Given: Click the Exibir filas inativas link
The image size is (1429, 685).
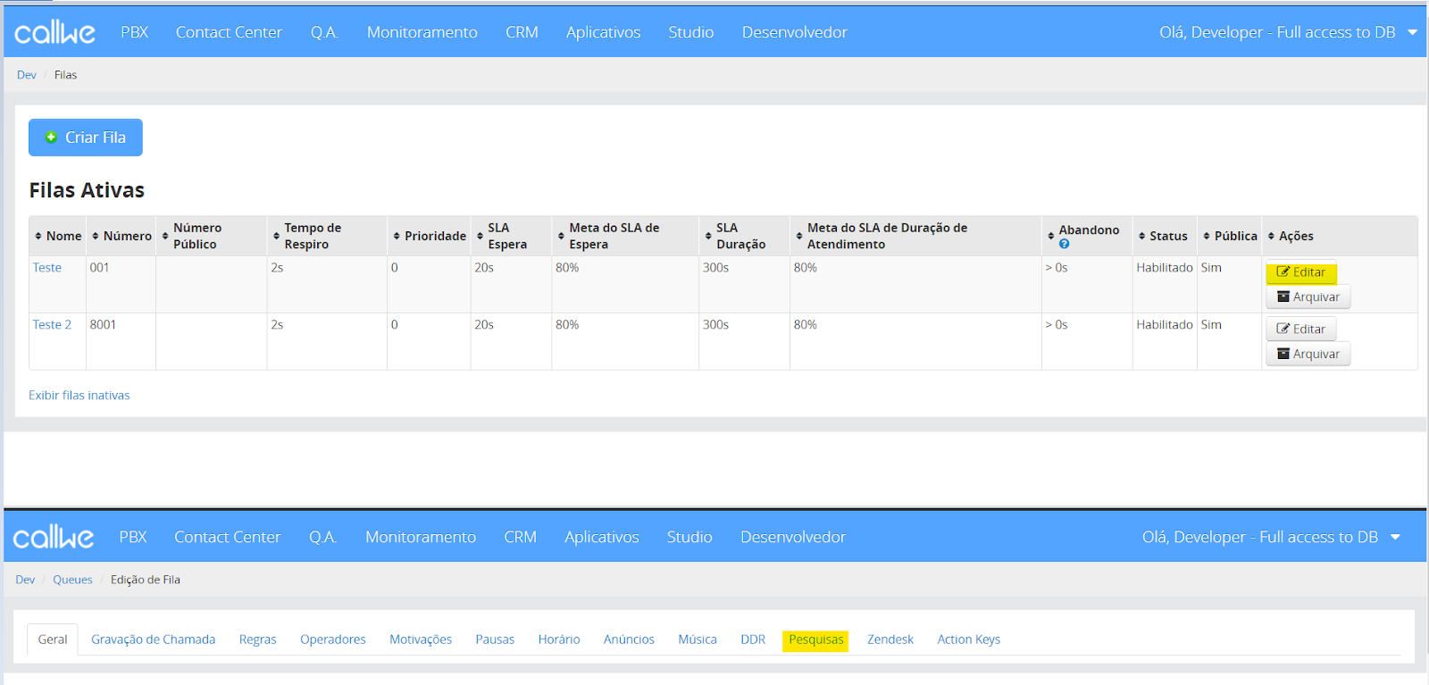Looking at the screenshot, I should (x=79, y=395).
